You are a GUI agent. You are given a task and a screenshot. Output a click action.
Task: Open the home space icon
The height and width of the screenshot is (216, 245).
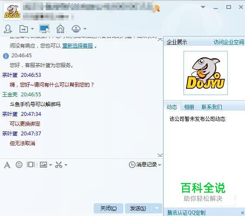click(x=60, y=29)
